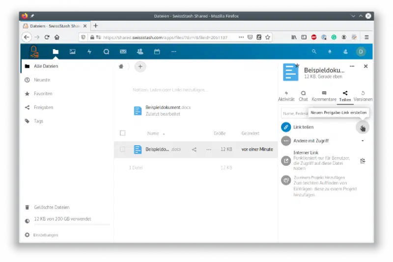Image resolution: width=393 pixels, height=262 pixels.
Task: Close the details sidebar
Action: [x=365, y=66]
